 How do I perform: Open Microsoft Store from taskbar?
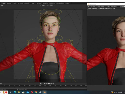23,92
